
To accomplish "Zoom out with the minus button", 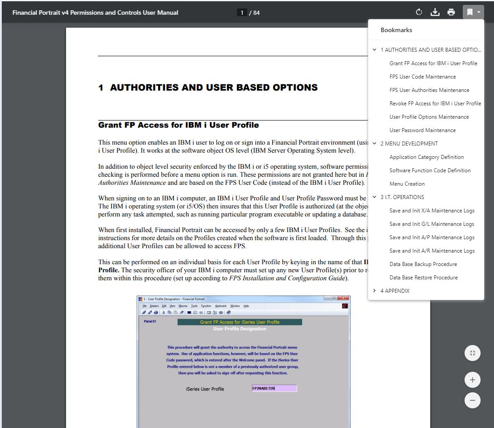I will (472, 400).
